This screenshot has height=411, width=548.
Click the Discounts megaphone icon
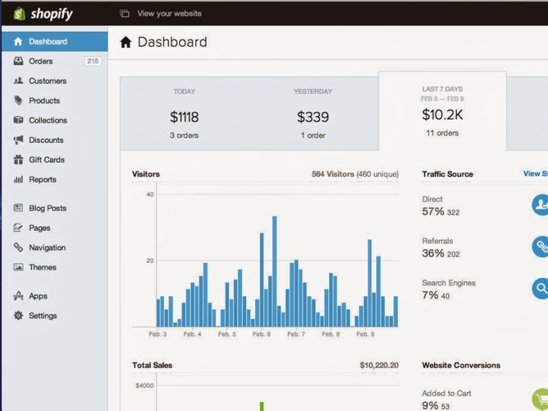[x=18, y=140]
